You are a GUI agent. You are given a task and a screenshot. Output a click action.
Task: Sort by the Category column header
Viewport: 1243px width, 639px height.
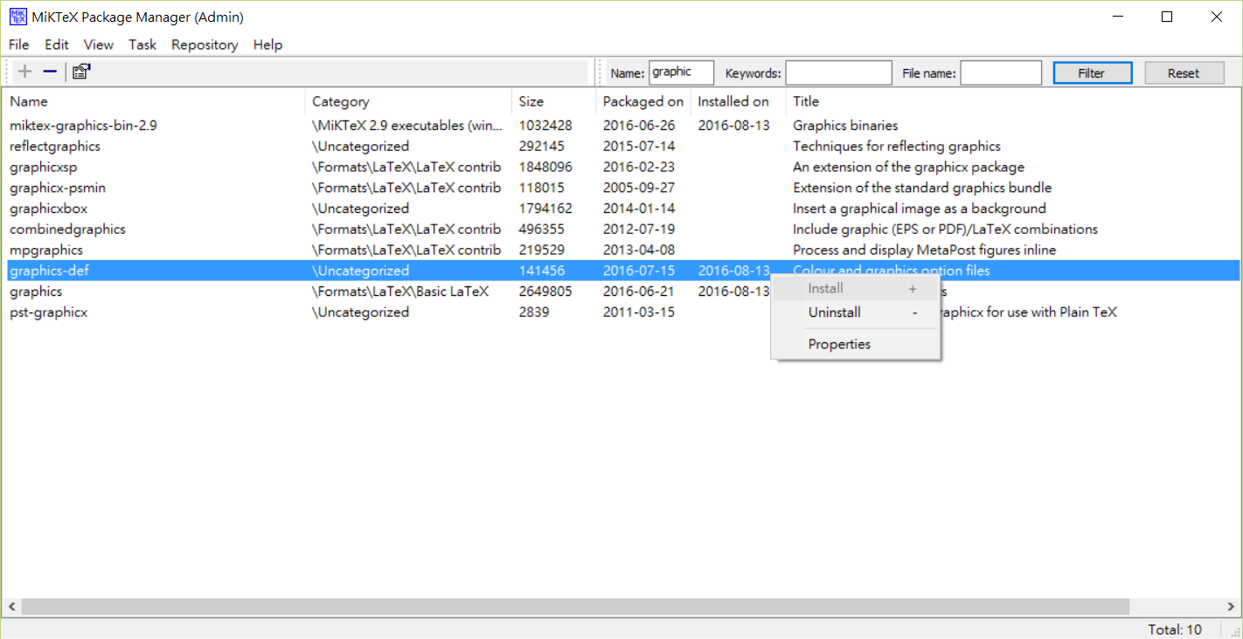(408, 101)
